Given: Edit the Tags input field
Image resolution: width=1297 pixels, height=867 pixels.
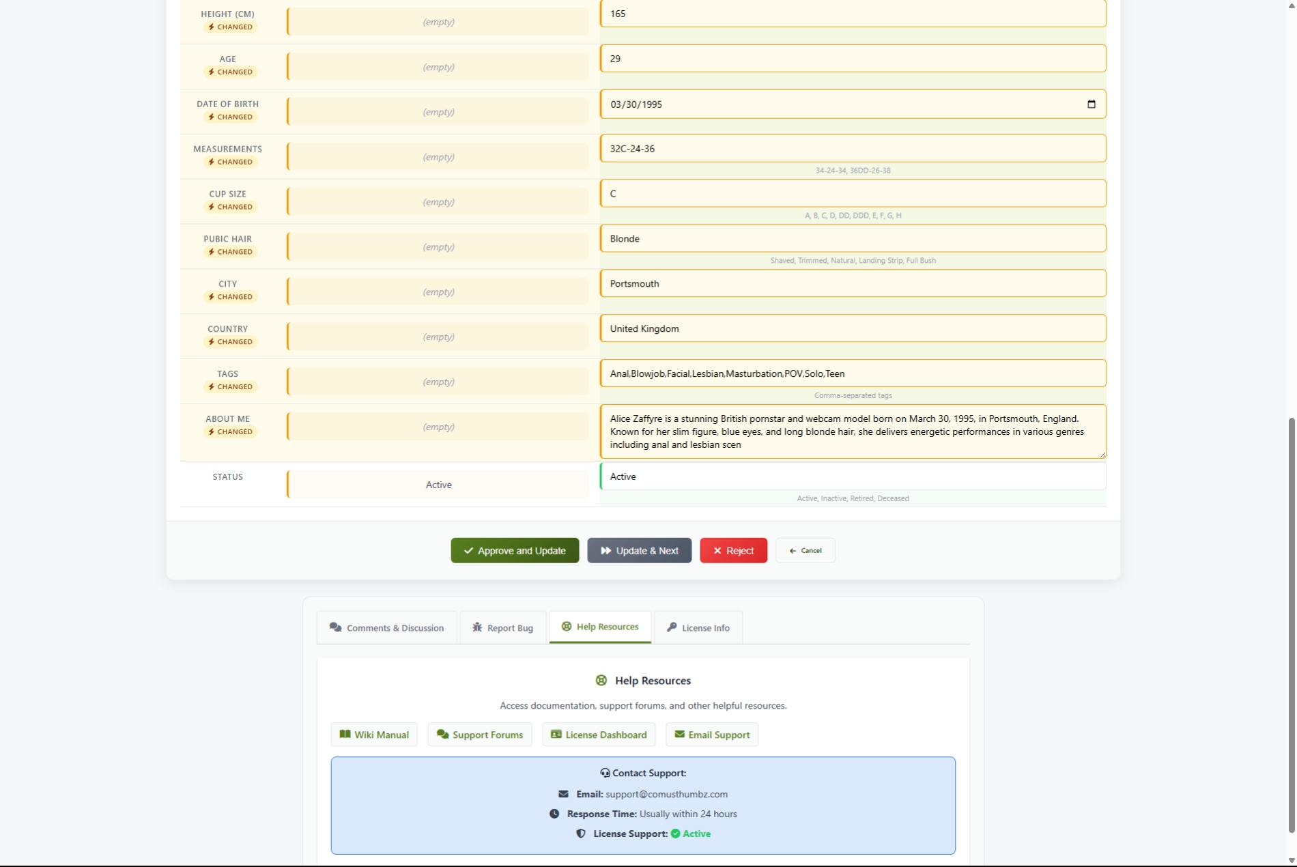Looking at the screenshot, I should click(853, 373).
